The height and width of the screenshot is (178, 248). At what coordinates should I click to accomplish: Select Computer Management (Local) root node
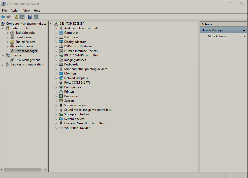(26, 23)
